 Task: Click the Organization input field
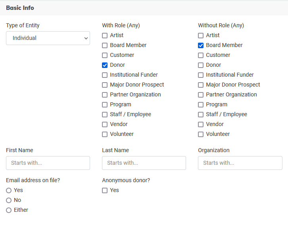240,163
